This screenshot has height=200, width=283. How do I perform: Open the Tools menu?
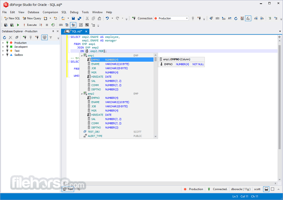[85, 12]
